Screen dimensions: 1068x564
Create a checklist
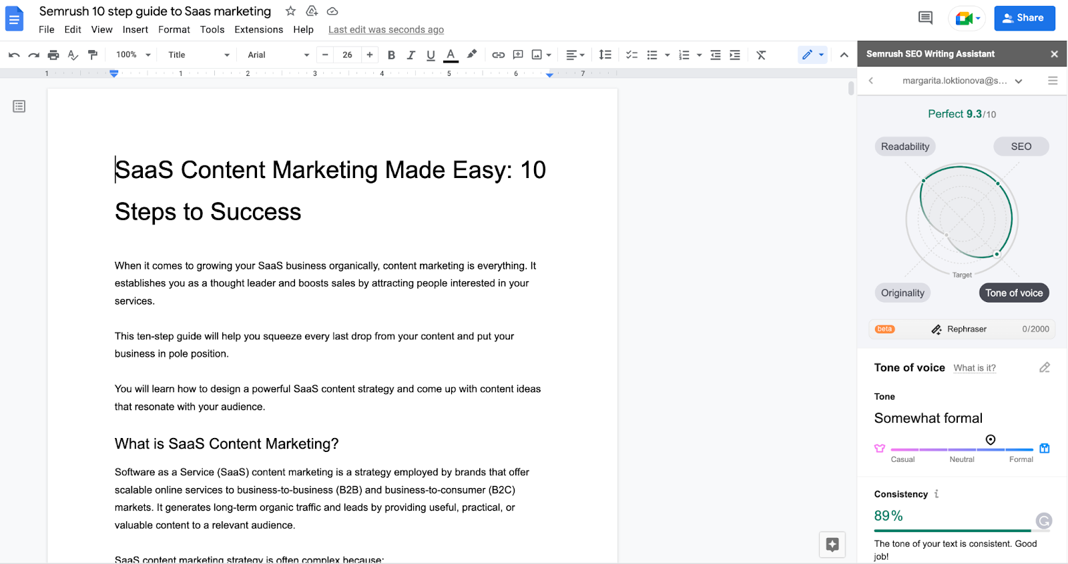(631, 55)
